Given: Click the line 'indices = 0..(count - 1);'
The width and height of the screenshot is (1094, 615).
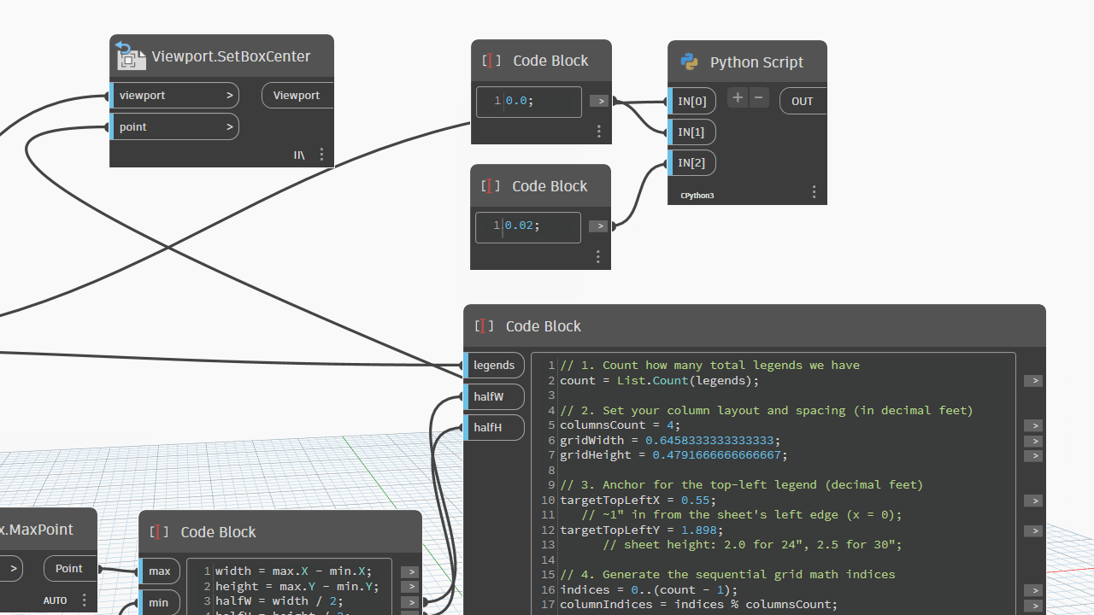Looking at the screenshot, I should pyautogui.click(x=649, y=589).
